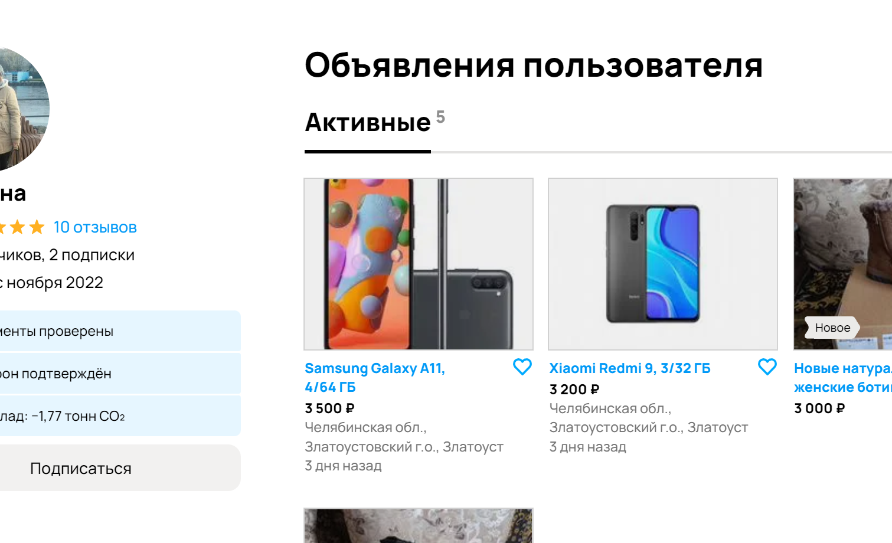The image size is (892, 543).
Task: Open Xiaomi Redmi 9, 3/32 ГБ title link
Action: click(x=630, y=368)
